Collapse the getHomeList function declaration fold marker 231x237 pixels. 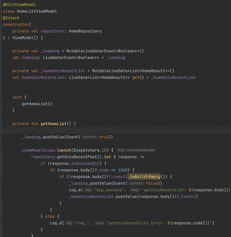(x=1, y=124)
